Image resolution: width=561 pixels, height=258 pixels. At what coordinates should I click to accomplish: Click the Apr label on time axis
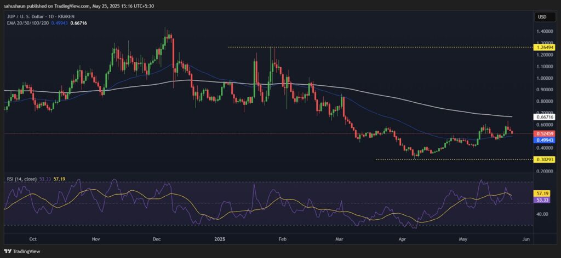click(402, 239)
